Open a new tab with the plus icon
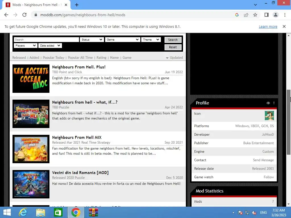 tap(77, 5)
